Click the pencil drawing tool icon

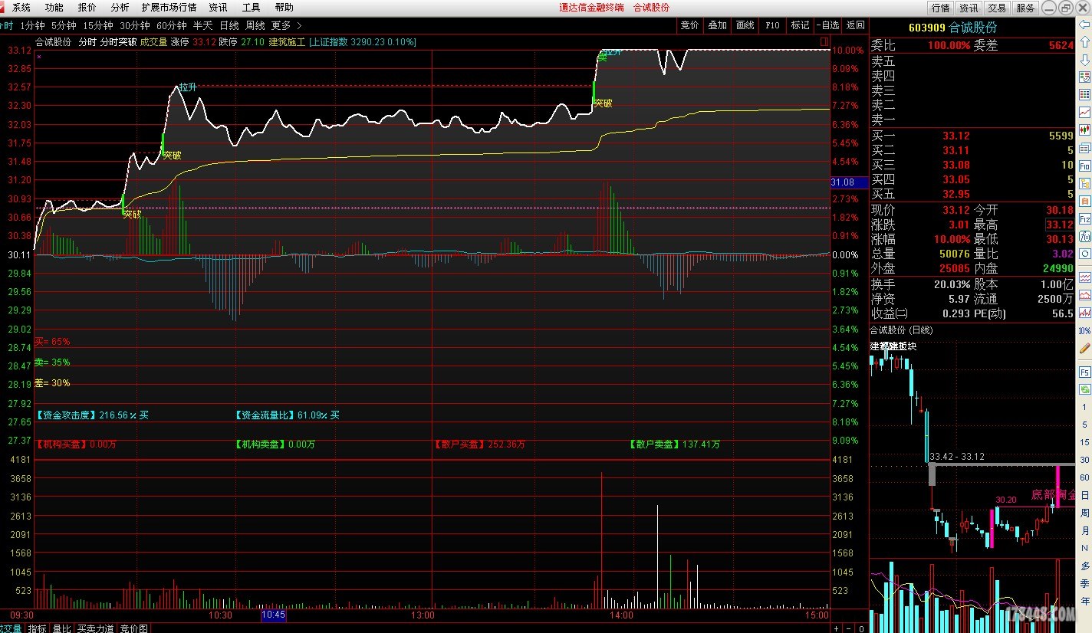tap(1084, 347)
